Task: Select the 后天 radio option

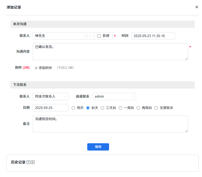Action: pos(88,108)
